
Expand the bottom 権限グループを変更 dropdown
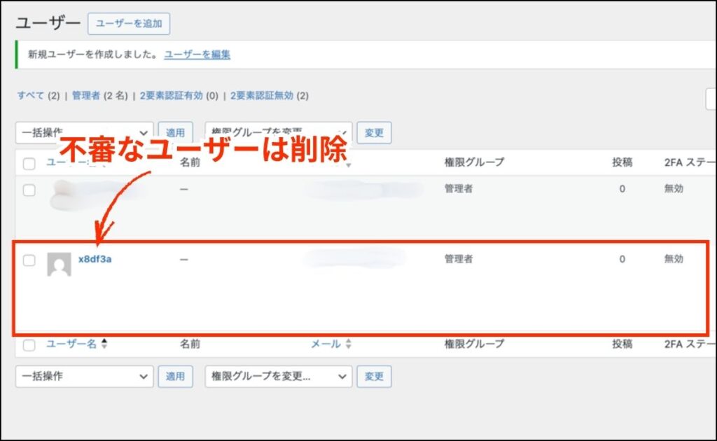(278, 376)
